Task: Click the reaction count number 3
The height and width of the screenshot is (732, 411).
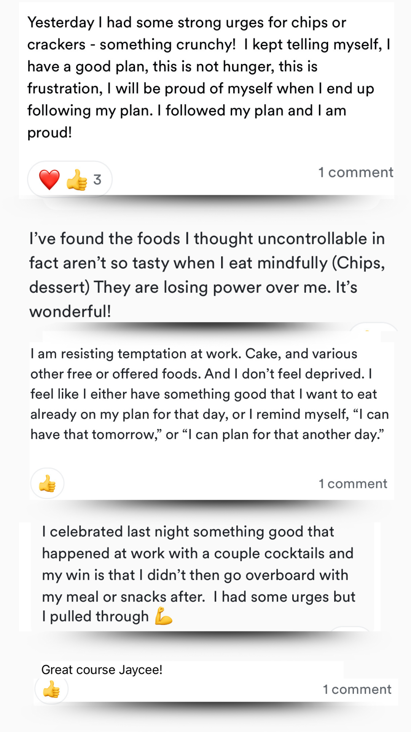Action: tap(97, 180)
